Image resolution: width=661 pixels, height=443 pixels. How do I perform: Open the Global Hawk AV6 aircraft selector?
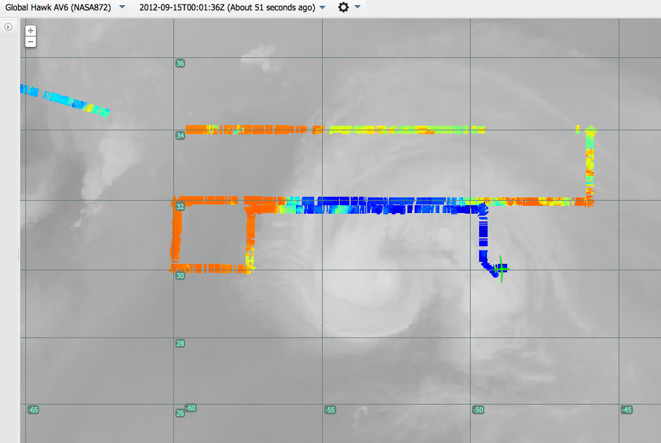(57, 7)
